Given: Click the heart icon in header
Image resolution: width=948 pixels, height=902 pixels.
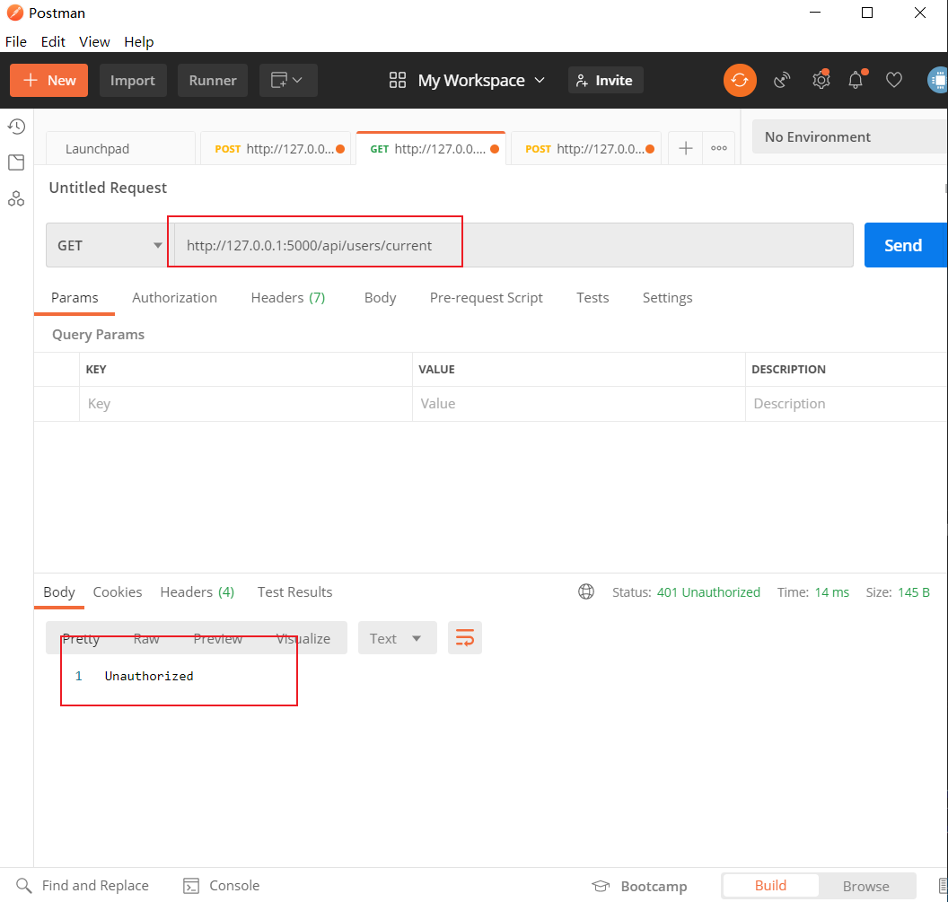Looking at the screenshot, I should [893, 80].
